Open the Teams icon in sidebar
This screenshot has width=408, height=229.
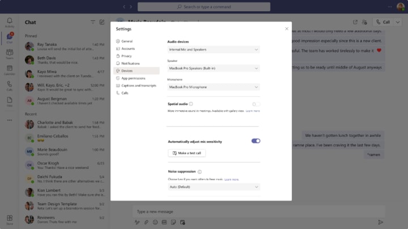[10, 54]
